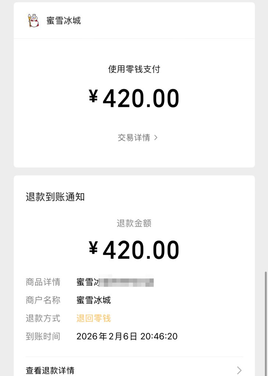Click the blurred 商品详情 value text
Image resolution: width=268 pixels, height=376 pixels.
pos(115,282)
